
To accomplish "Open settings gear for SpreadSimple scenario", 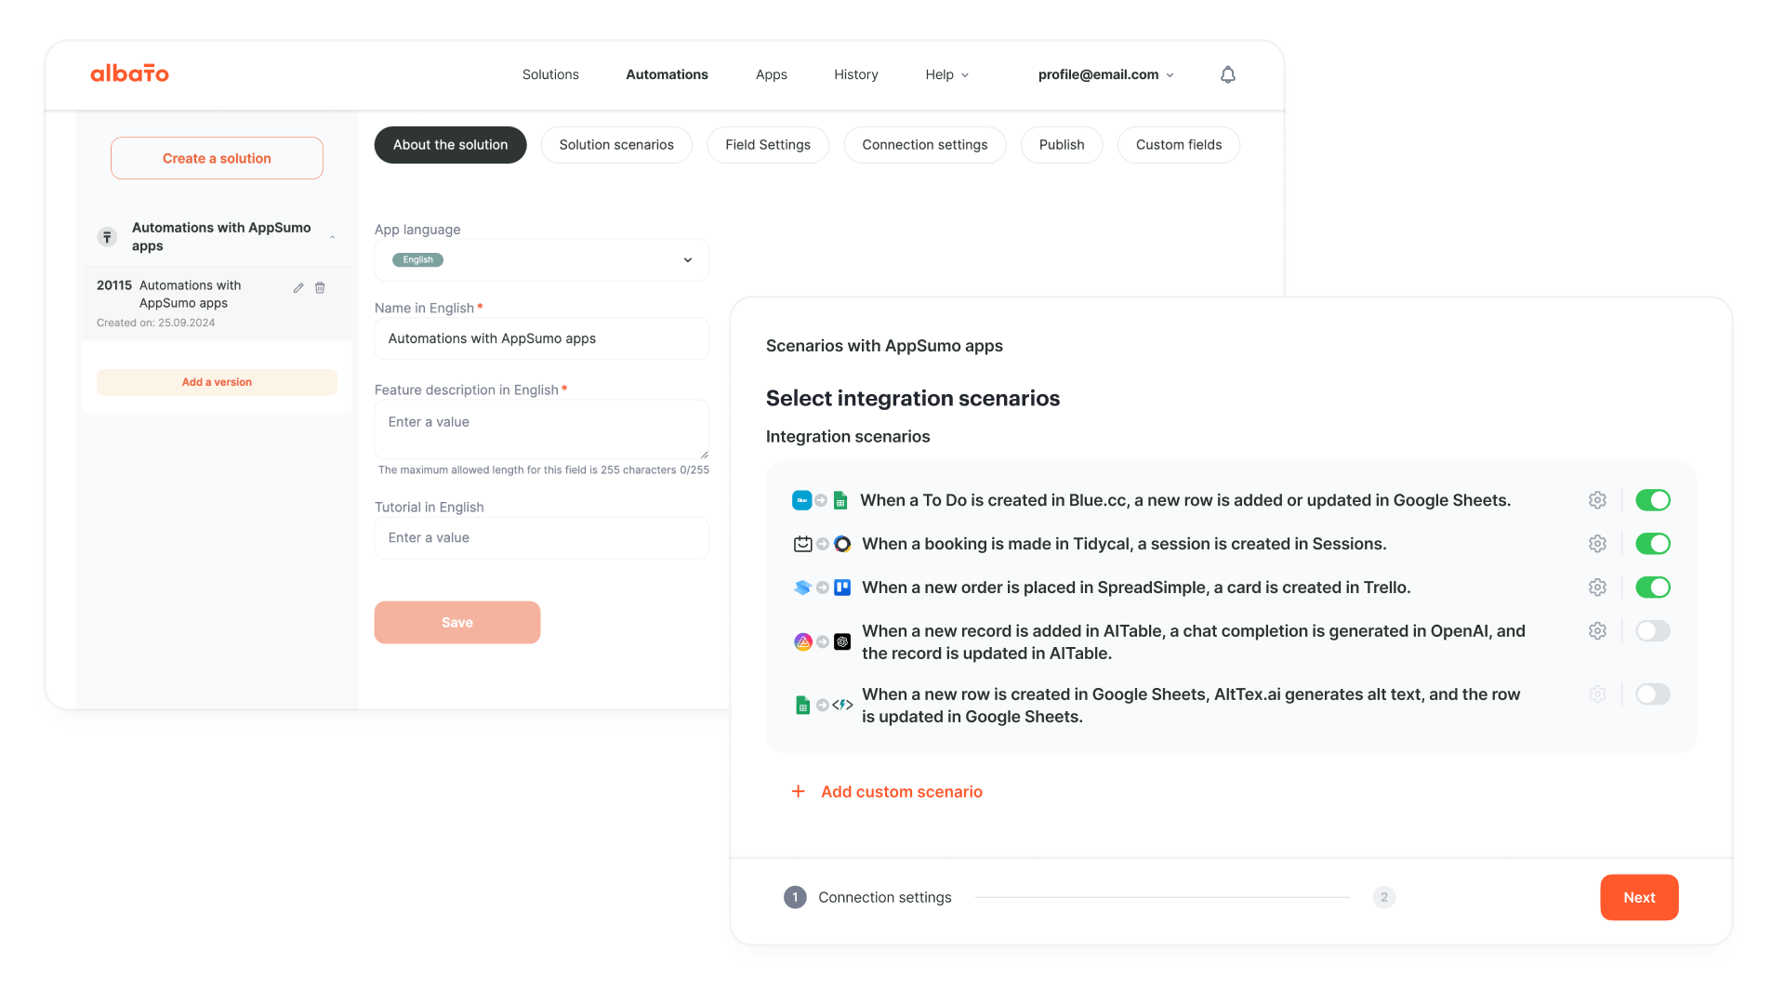I will click(1597, 588).
